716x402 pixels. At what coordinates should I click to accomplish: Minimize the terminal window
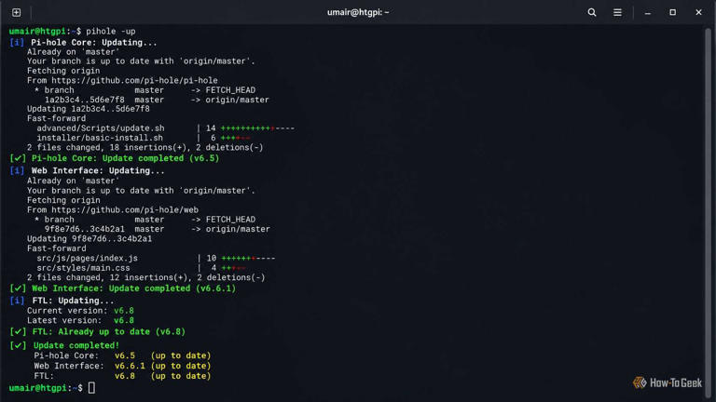(x=648, y=13)
